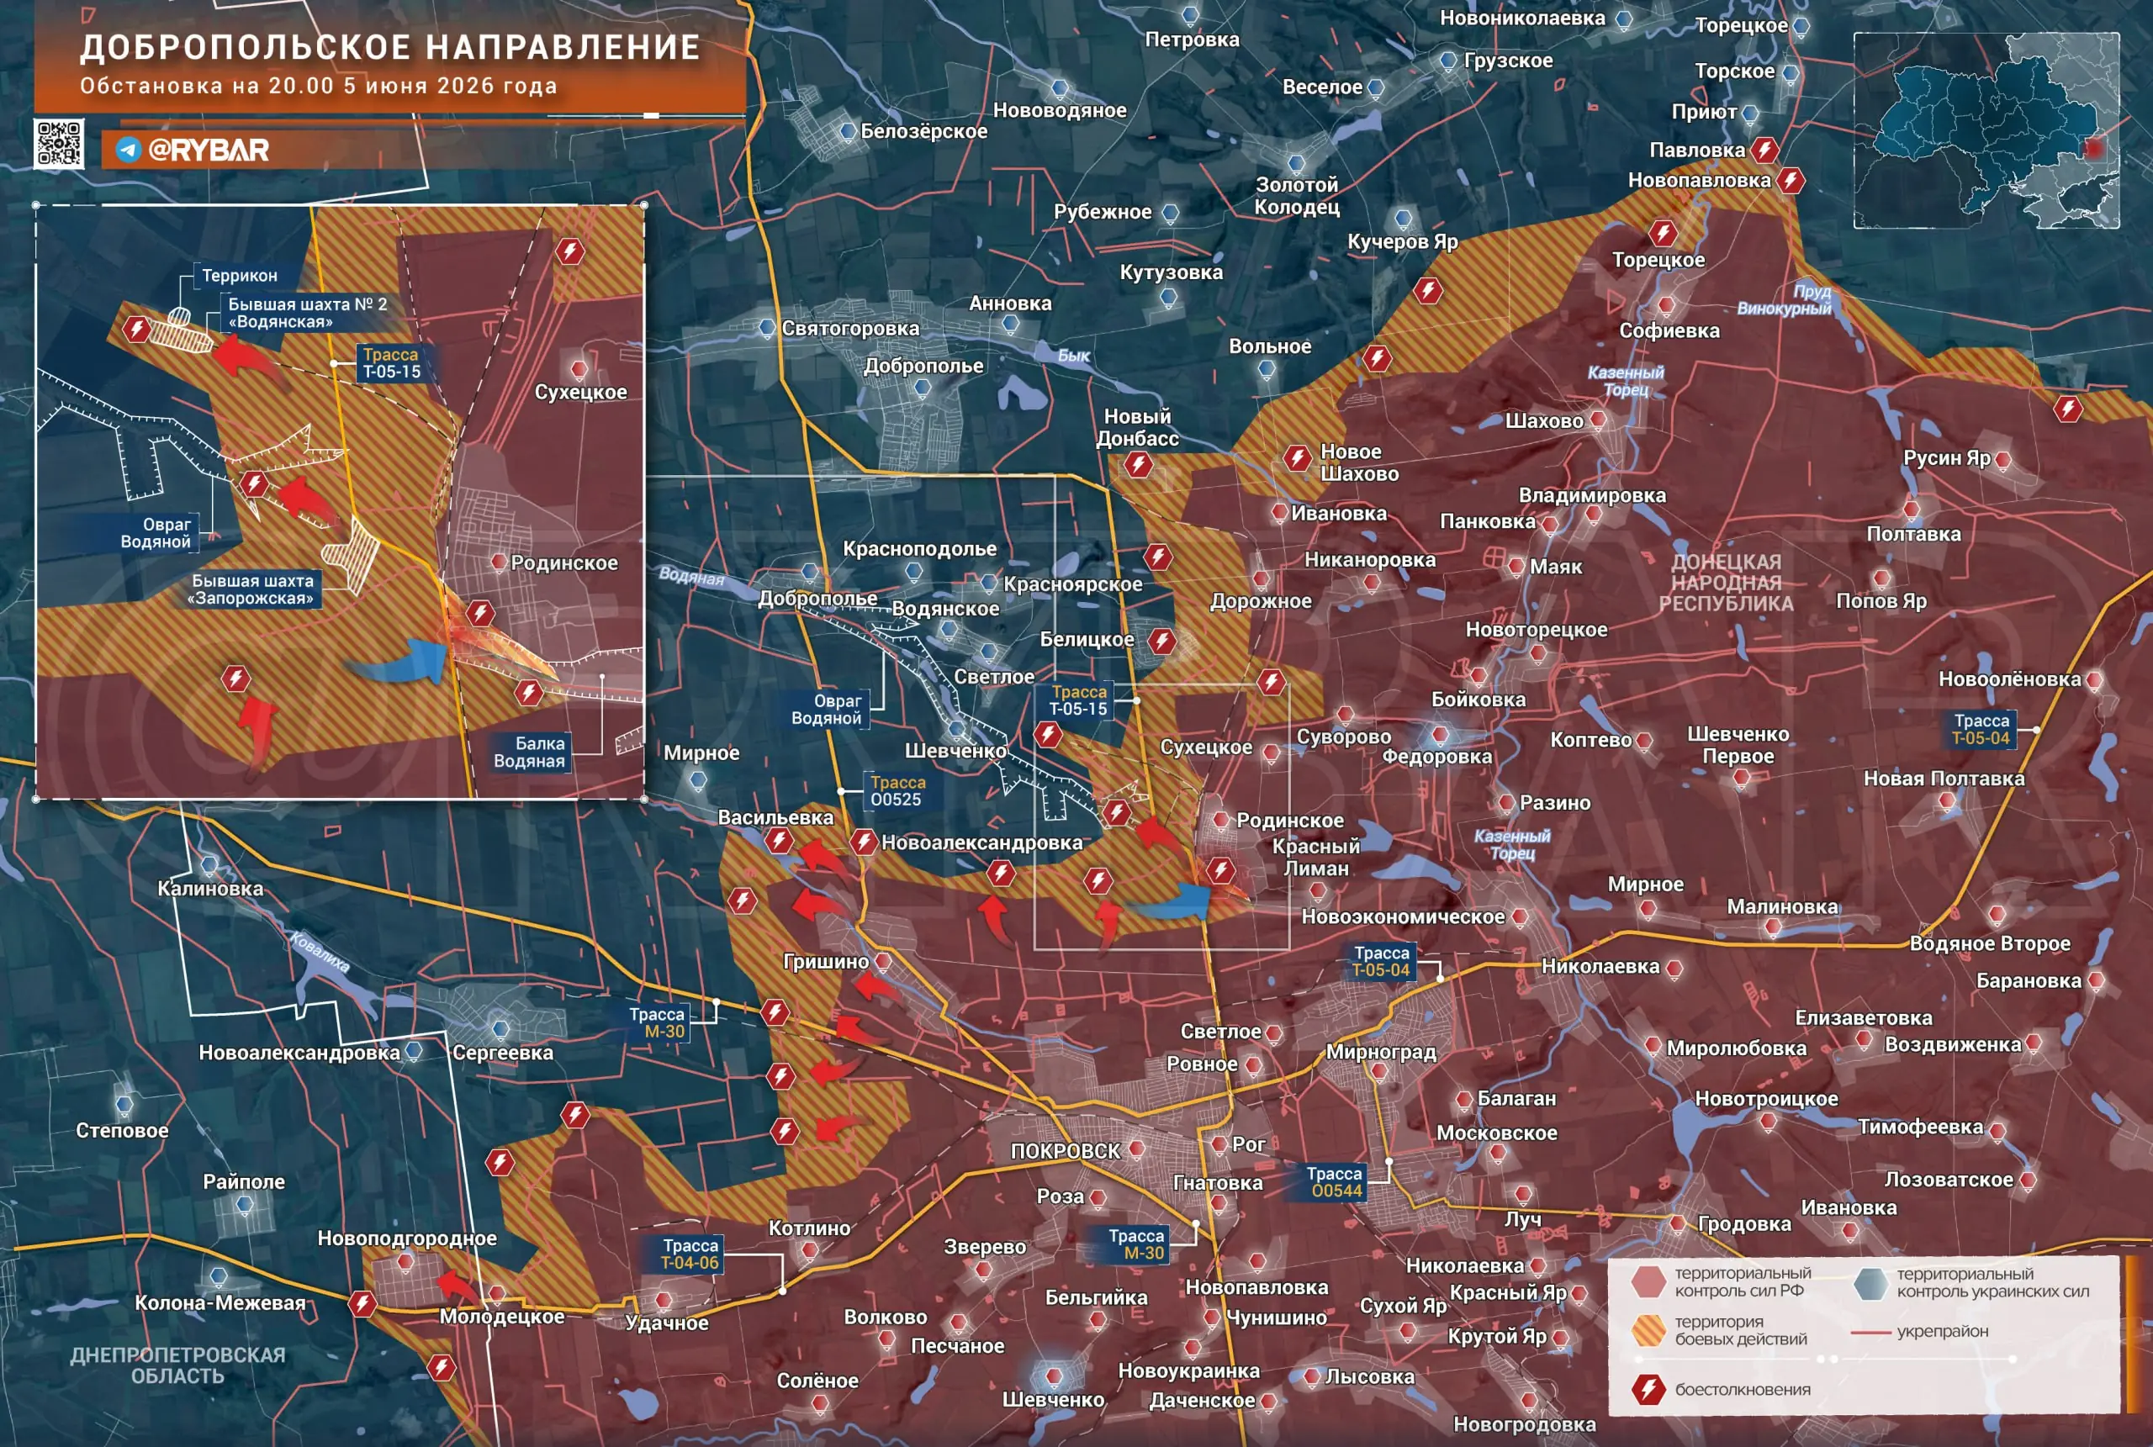Click the hatched orange combat zone swatch in the legend
Viewport: 2153px width, 1447px height.
point(1648,1330)
